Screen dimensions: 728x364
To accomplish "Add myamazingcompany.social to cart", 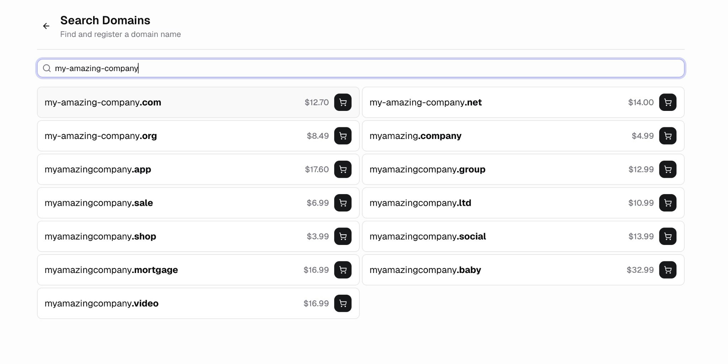I will pos(668,236).
